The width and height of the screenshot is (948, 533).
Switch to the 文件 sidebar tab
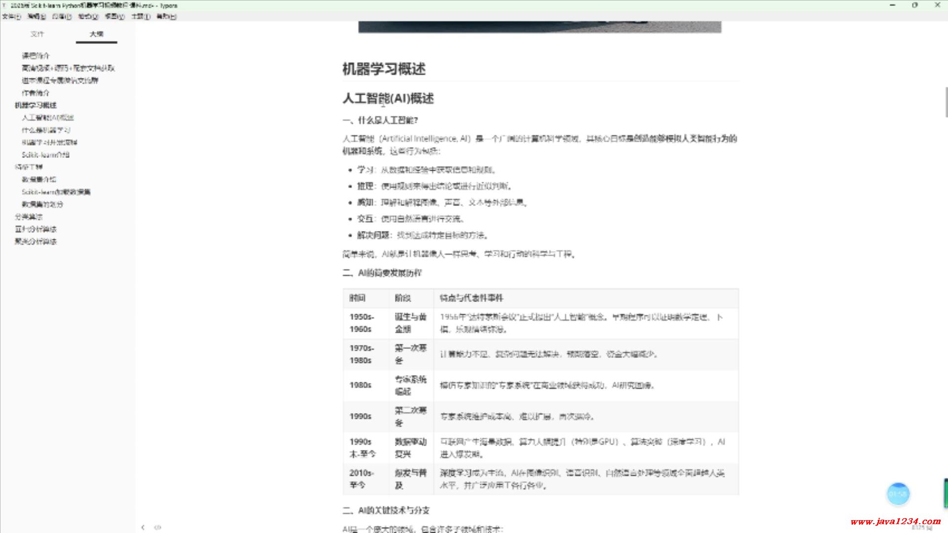coord(37,34)
